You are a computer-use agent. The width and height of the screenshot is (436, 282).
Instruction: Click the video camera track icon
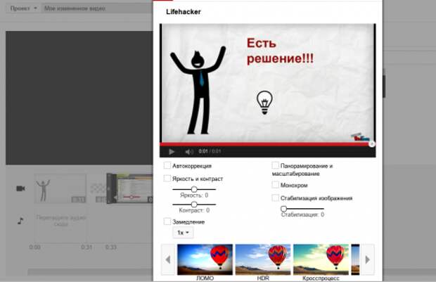(21, 188)
